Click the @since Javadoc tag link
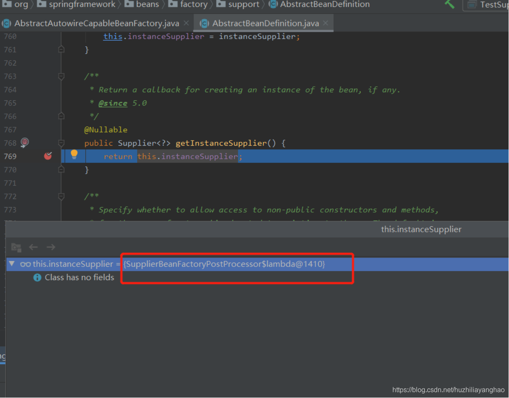This screenshot has width=509, height=398. pos(113,103)
